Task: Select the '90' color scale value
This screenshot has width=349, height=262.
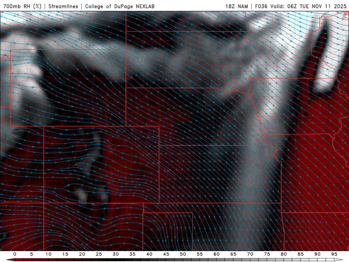Action: [317, 254]
